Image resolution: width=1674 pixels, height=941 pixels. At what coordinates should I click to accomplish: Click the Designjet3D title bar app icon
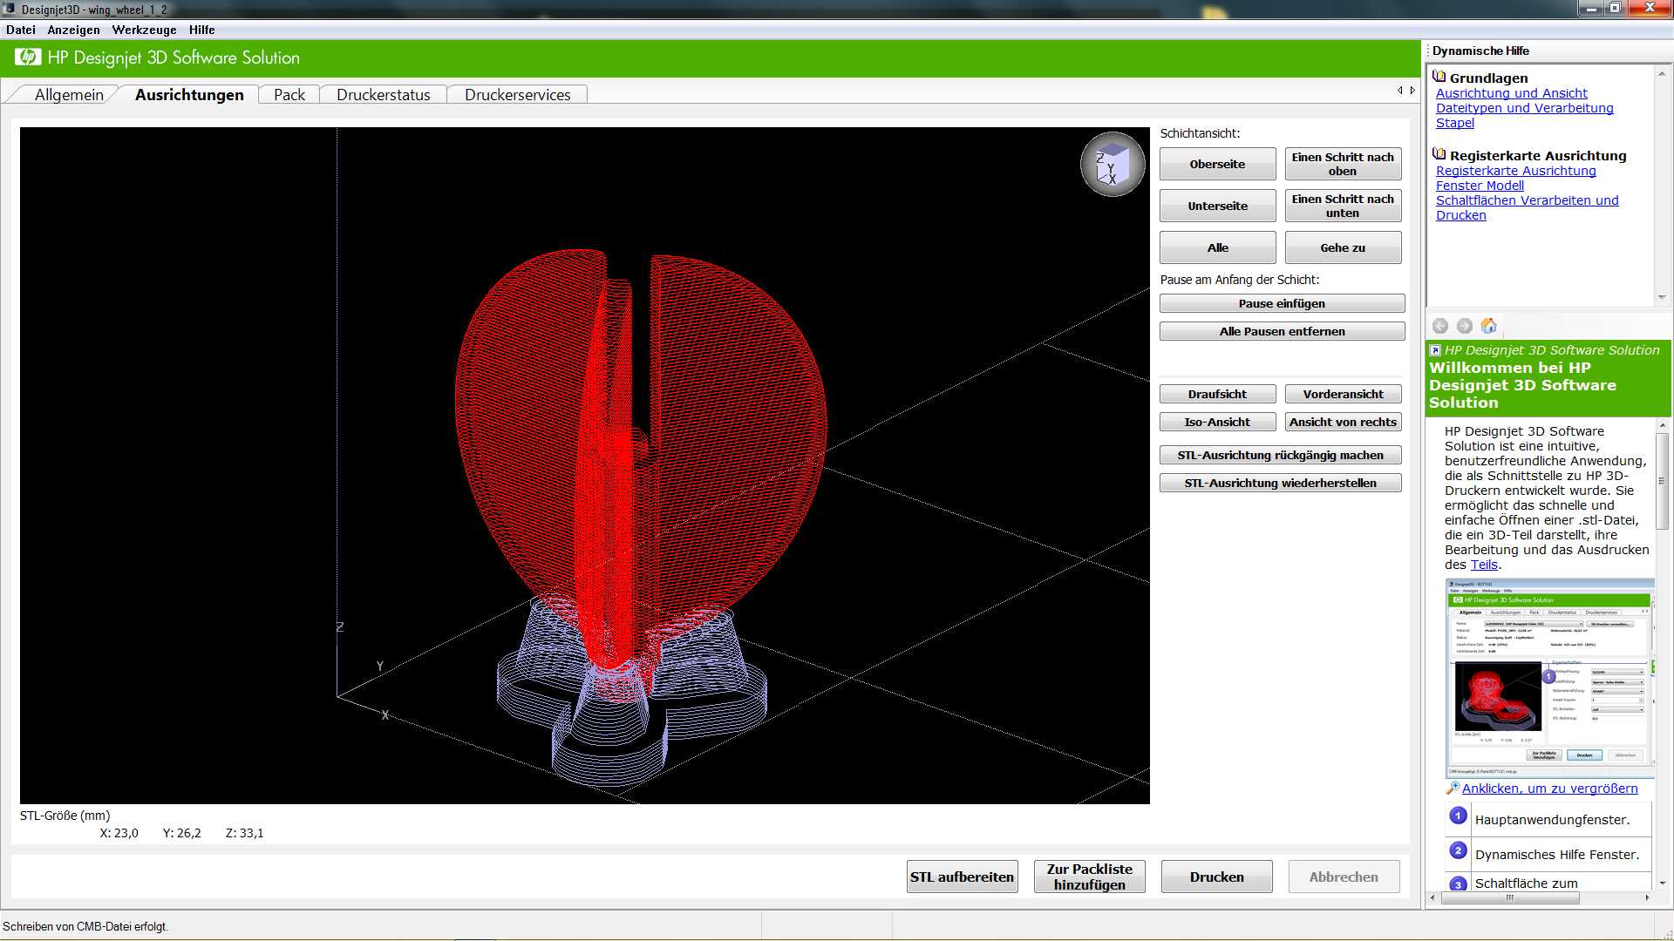pos(10,10)
